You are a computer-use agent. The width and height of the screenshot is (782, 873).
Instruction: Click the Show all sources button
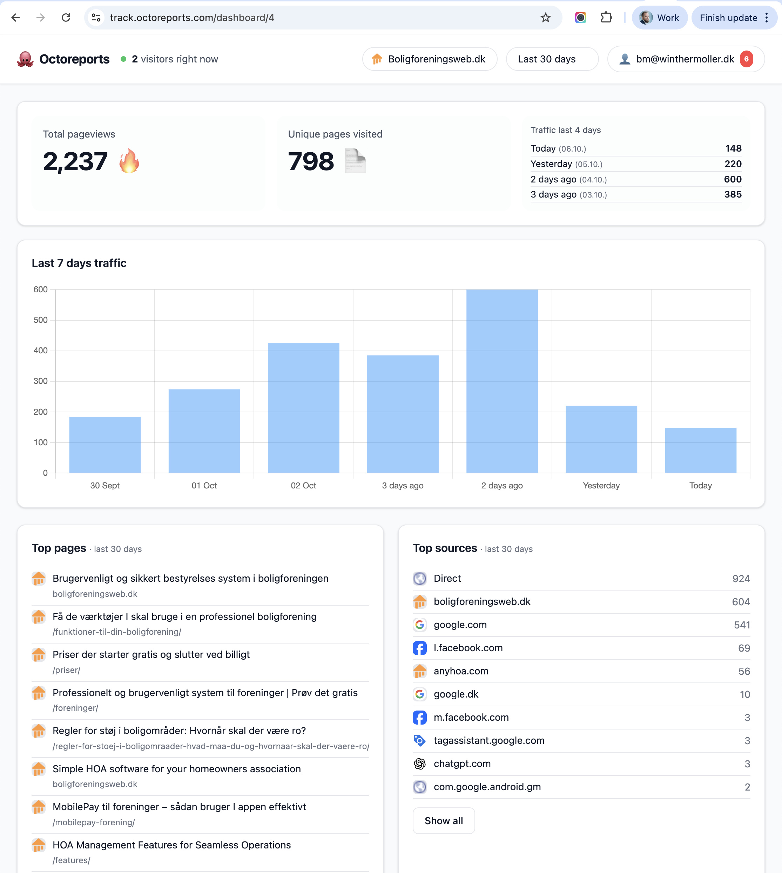(x=443, y=821)
